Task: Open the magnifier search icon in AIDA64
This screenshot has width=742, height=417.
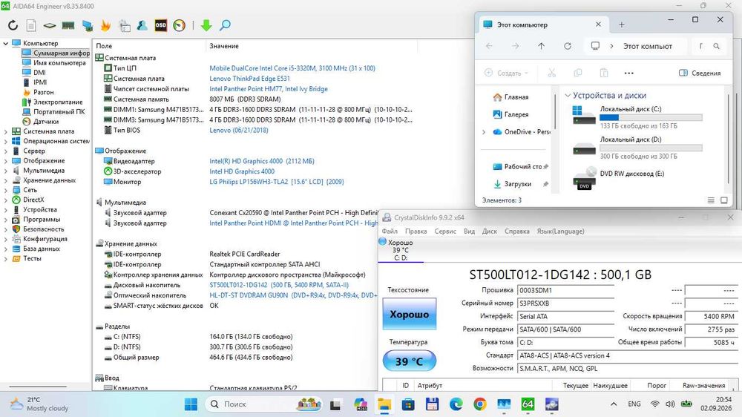Action: coord(226,25)
